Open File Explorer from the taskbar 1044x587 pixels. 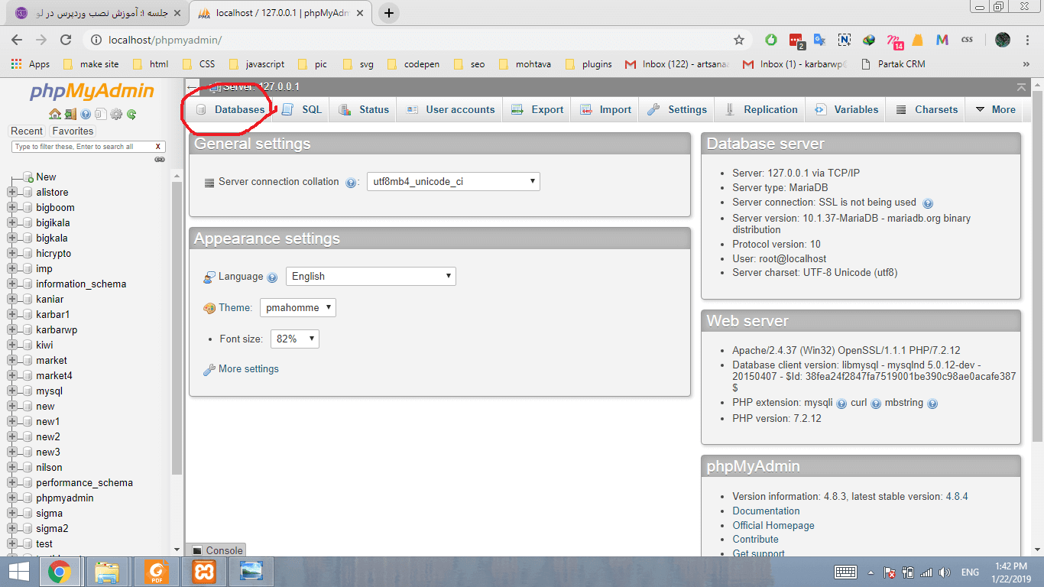pyautogui.click(x=106, y=571)
